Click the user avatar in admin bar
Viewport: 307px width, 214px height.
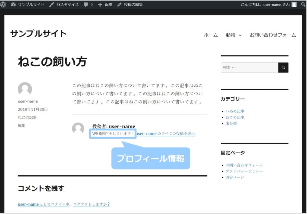coord(294,4)
